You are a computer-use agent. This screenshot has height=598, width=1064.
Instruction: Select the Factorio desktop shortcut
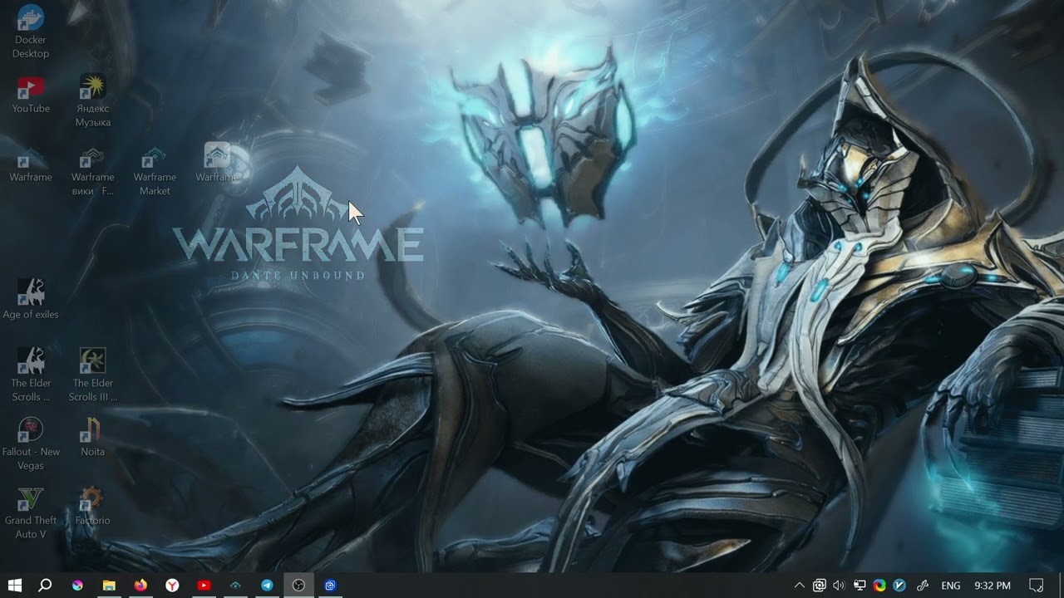pos(92,505)
